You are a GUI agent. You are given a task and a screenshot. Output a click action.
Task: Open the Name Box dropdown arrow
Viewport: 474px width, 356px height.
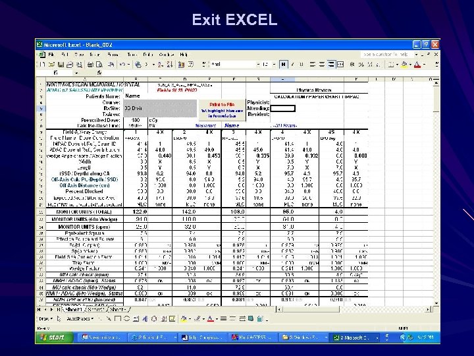click(x=76, y=73)
